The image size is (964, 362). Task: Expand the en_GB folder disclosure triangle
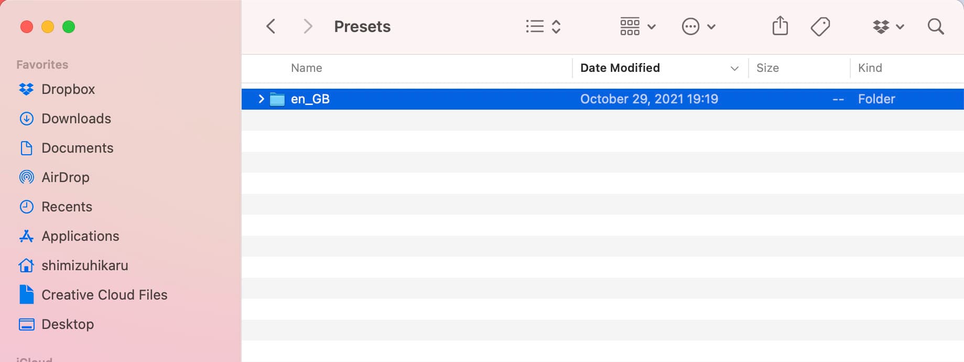pos(261,99)
